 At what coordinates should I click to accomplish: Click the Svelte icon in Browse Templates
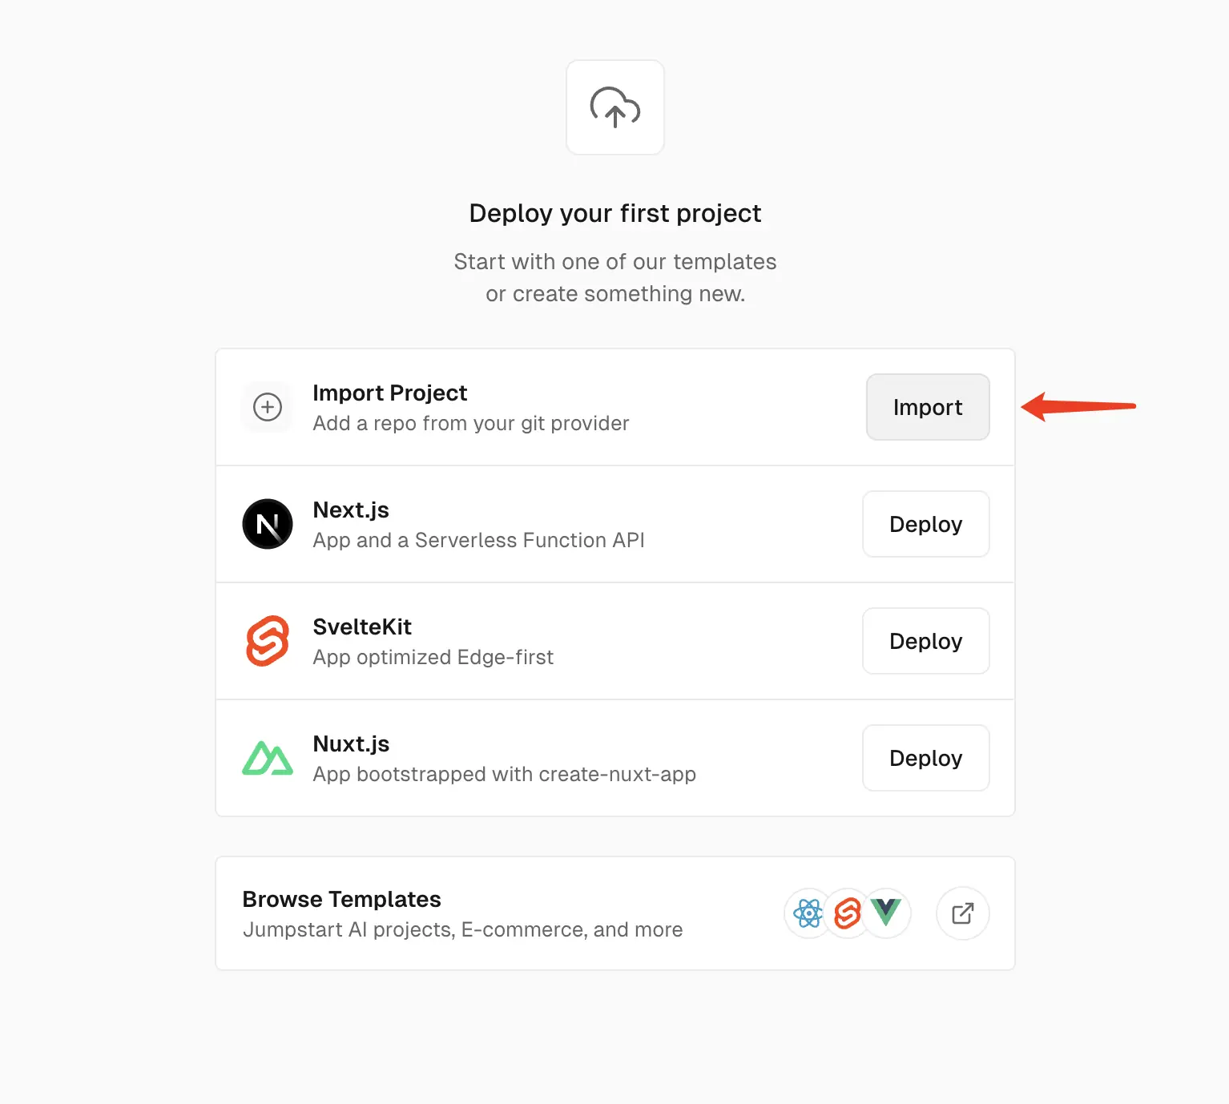pos(847,913)
